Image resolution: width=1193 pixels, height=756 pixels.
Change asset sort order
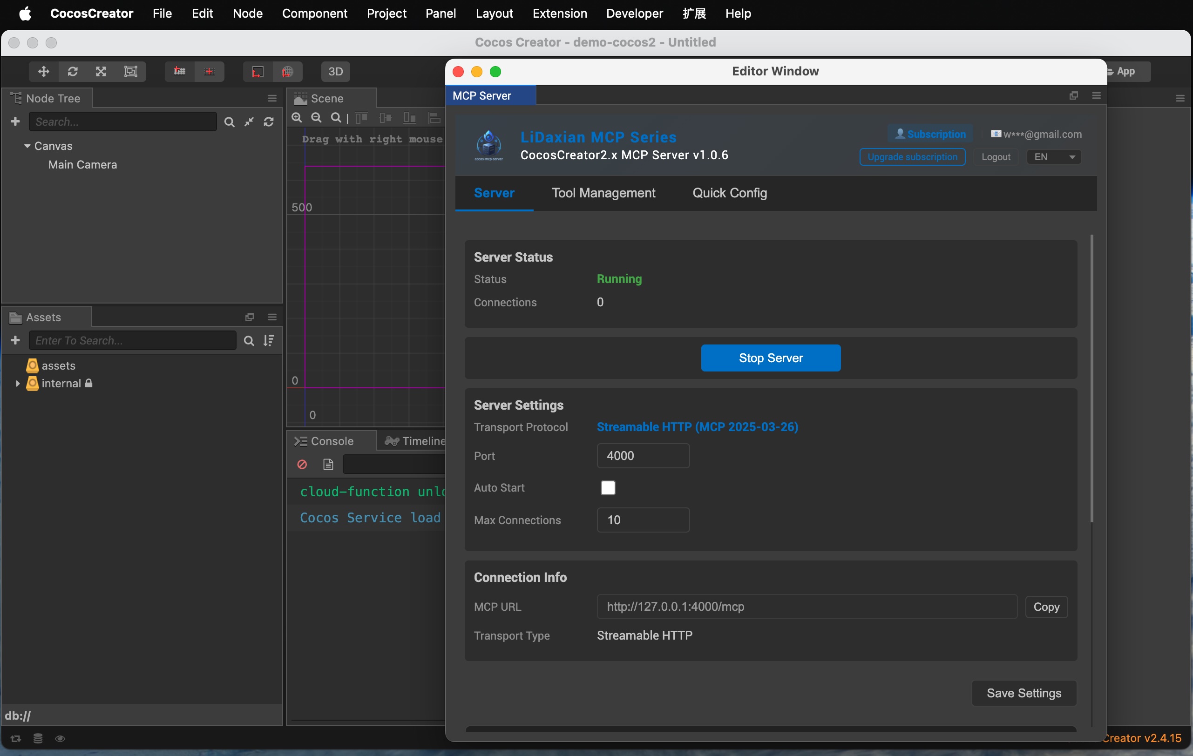(x=269, y=340)
